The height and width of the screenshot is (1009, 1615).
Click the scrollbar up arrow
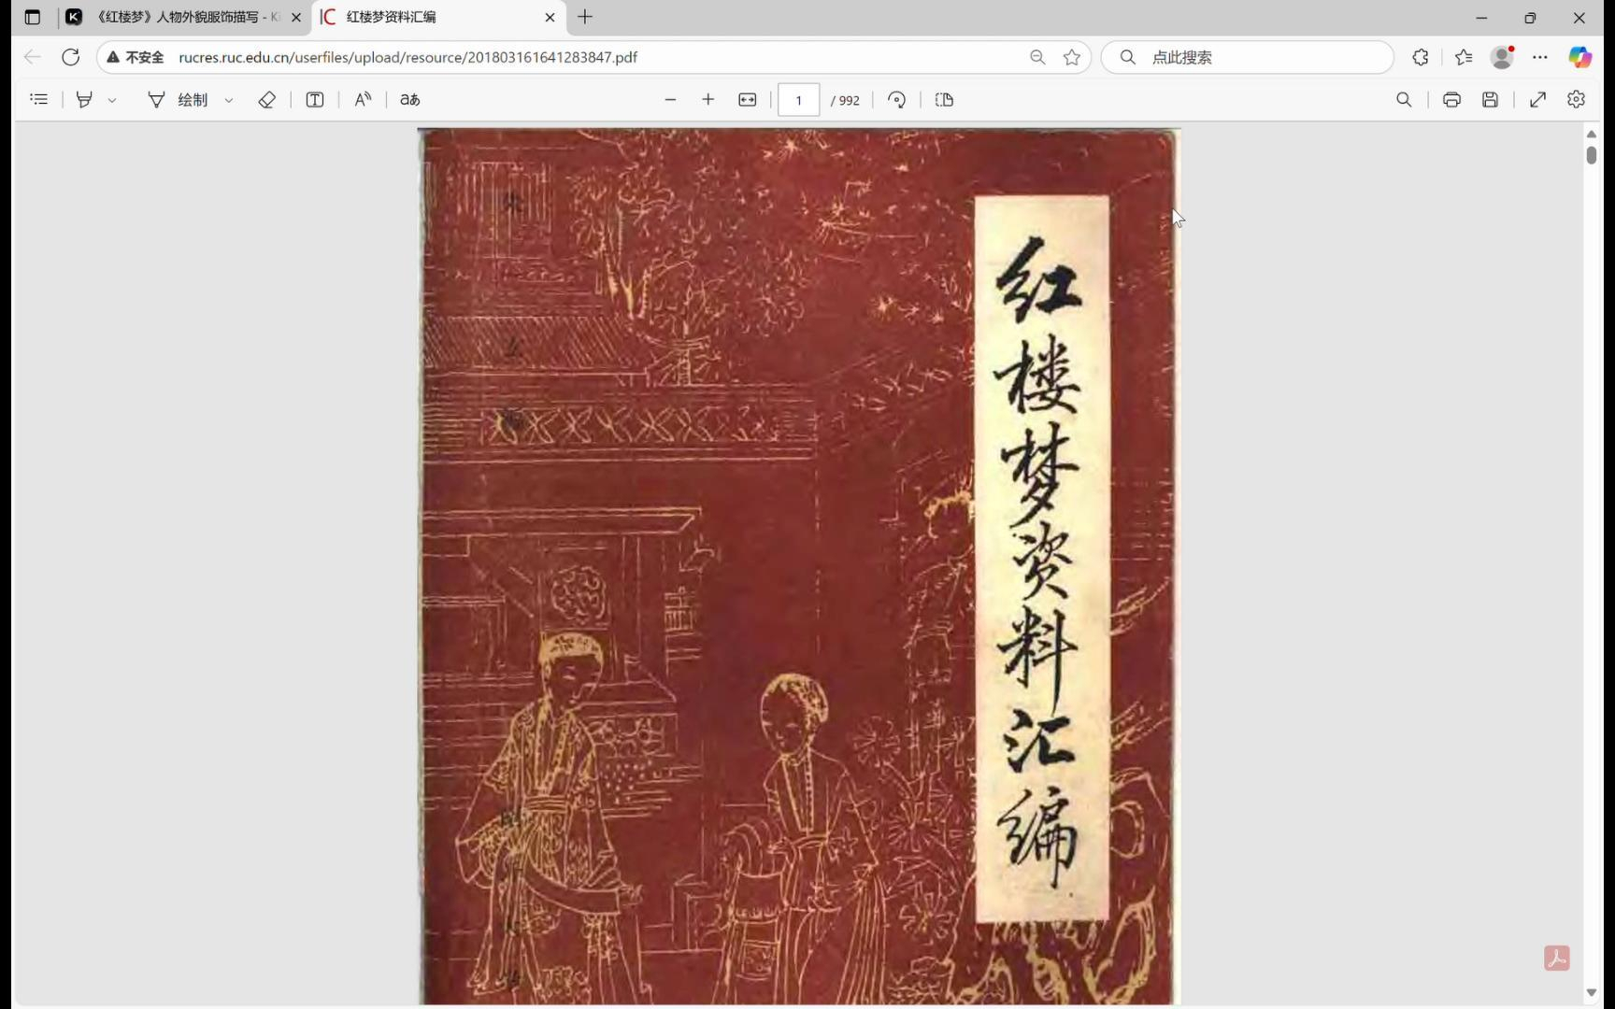tap(1592, 135)
